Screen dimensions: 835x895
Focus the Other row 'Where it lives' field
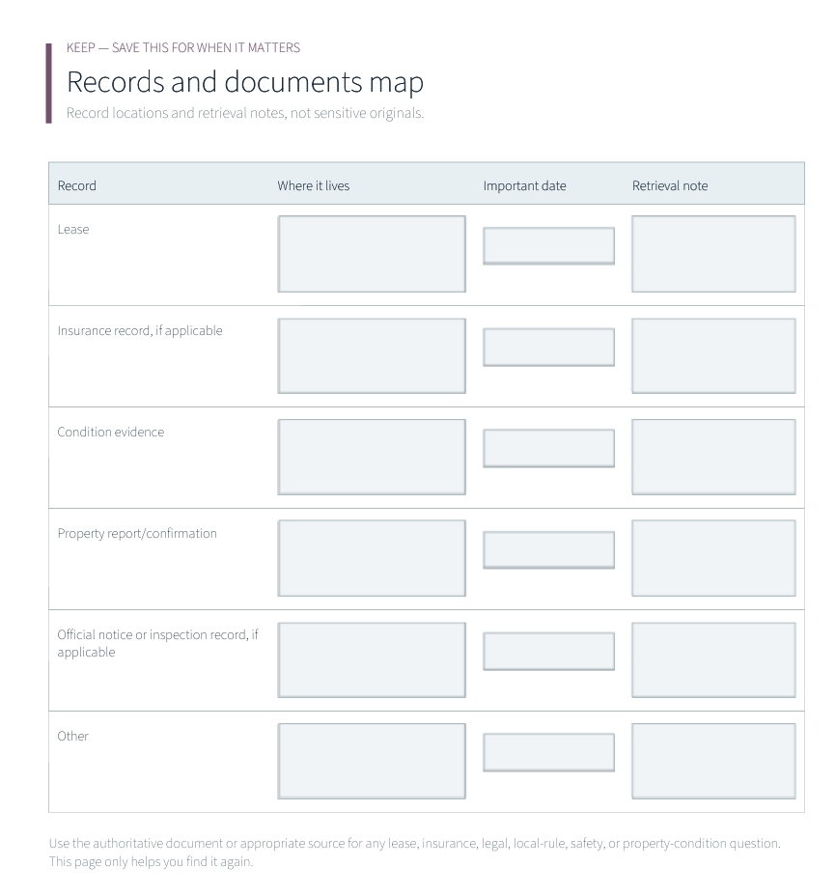[x=372, y=761]
